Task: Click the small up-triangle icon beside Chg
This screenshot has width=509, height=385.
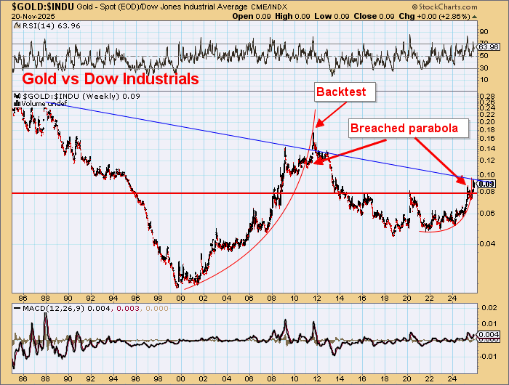Action: click(x=474, y=17)
